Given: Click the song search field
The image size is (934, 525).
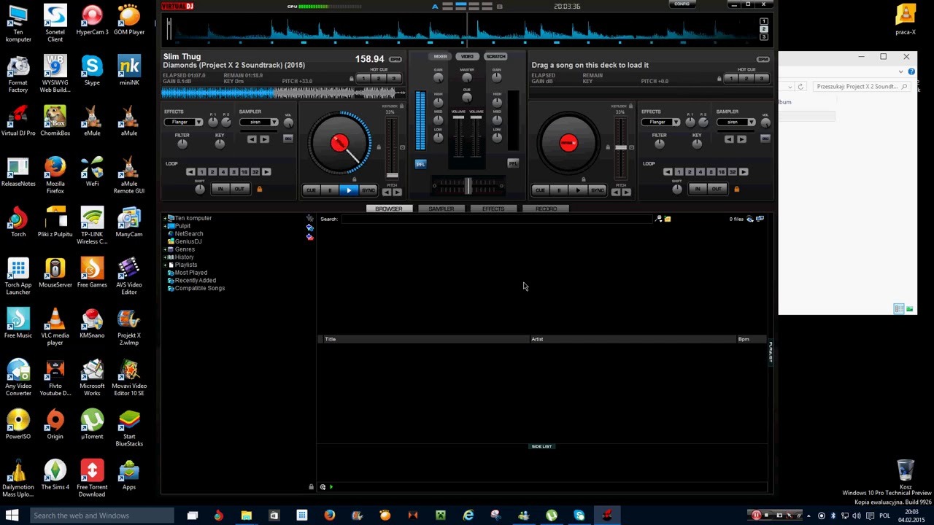Looking at the screenshot, I should pyautogui.click(x=496, y=219).
